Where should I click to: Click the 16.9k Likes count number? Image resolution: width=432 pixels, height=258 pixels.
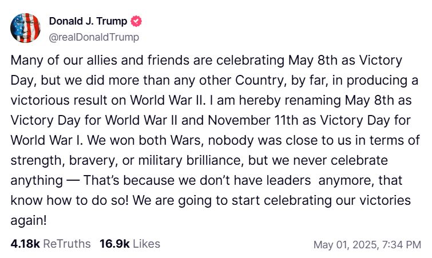[115, 244]
